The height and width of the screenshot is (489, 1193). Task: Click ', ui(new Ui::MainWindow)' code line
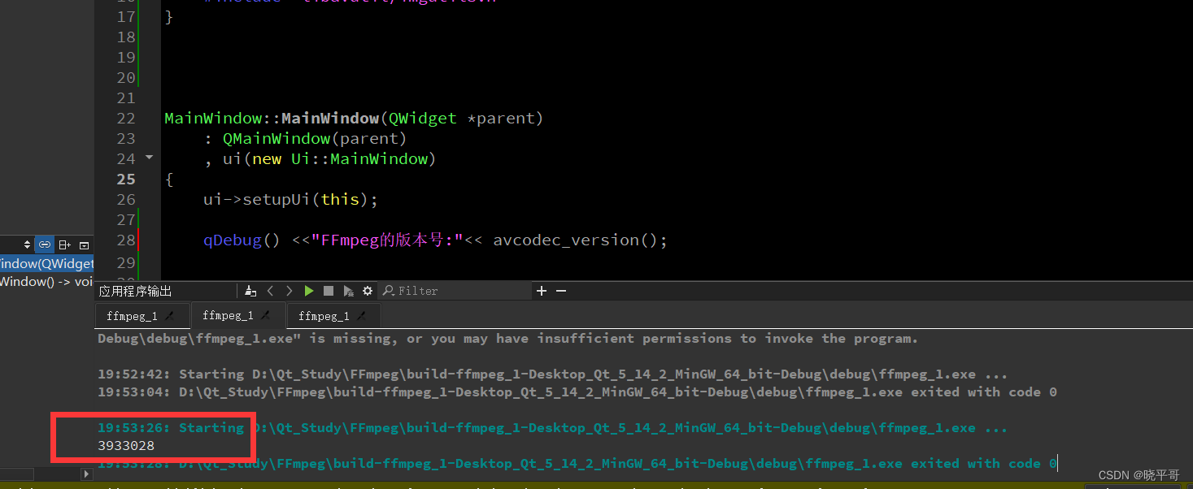(x=320, y=159)
